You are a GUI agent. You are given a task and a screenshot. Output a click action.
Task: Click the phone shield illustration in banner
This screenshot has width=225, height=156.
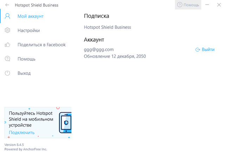click(x=65, y=123)
